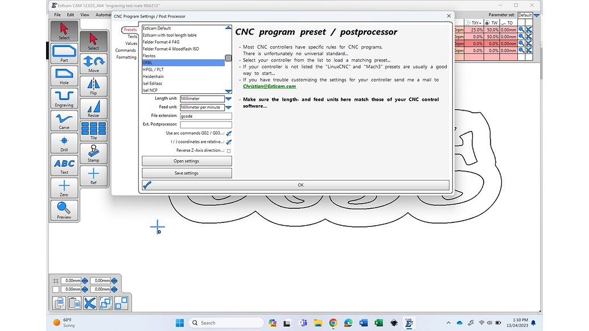Open the Feed unit dropdown

[228, 106]
